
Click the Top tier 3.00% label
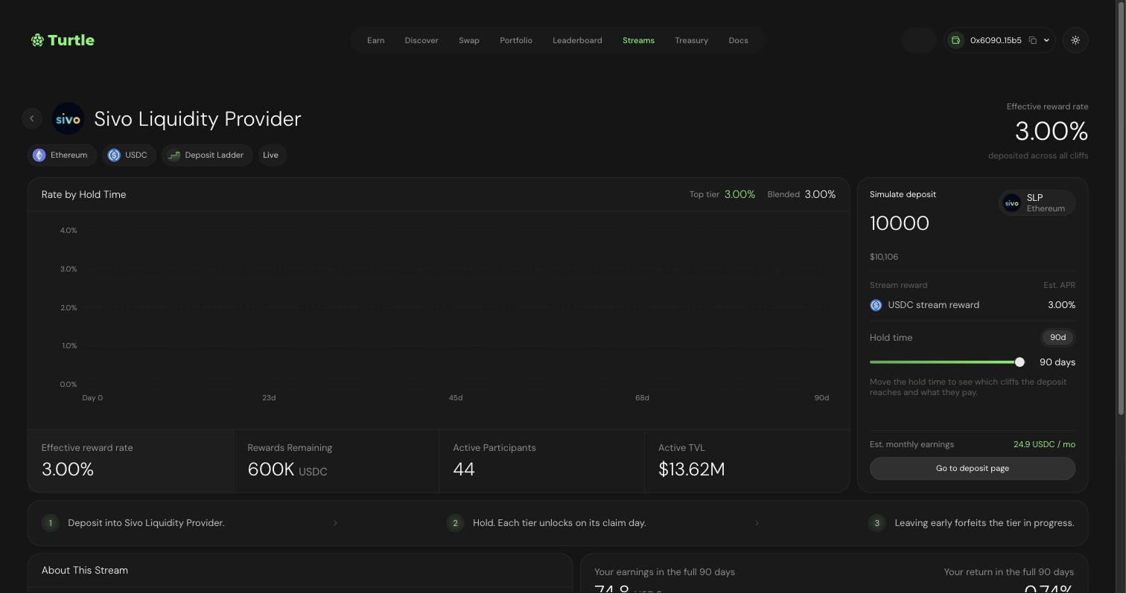[x=722, y=194]
